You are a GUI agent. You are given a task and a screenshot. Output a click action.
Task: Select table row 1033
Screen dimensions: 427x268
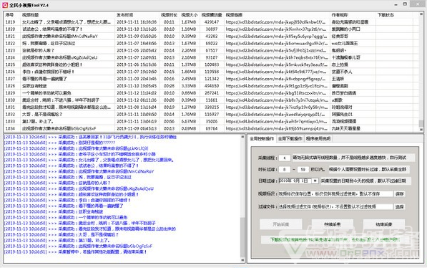[x=211, y=121]
